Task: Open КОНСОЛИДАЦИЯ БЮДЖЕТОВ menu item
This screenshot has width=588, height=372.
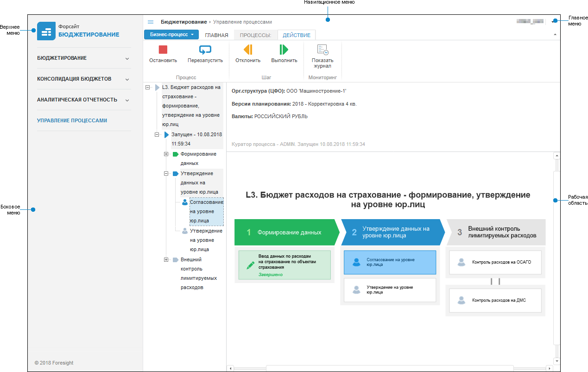Action: pyautogui.click(x=74, y=79)
